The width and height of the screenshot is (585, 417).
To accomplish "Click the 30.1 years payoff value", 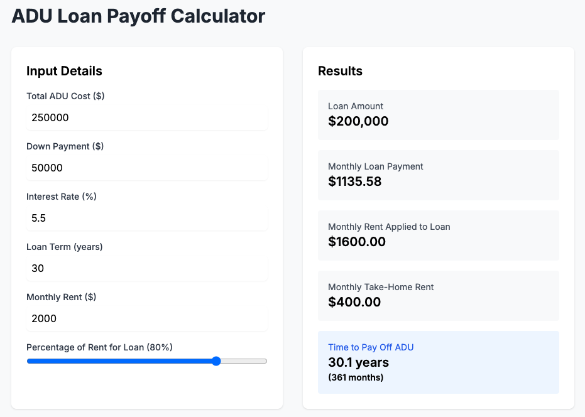I will point(359,362).
